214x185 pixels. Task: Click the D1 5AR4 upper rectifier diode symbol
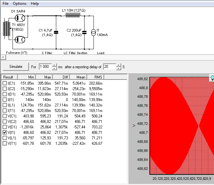point(20,18)
